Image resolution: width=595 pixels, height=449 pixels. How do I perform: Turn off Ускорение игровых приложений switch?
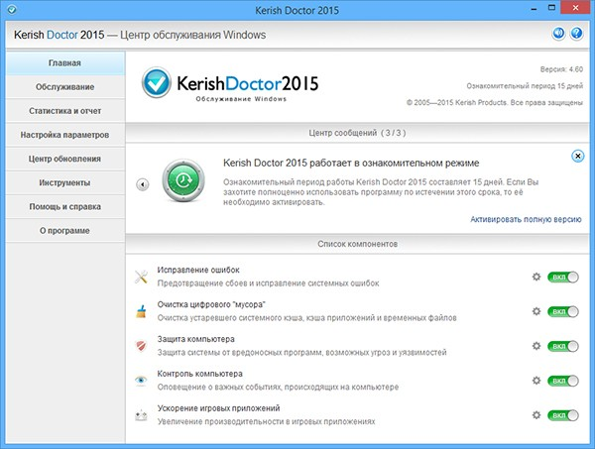tap(562, 415)
